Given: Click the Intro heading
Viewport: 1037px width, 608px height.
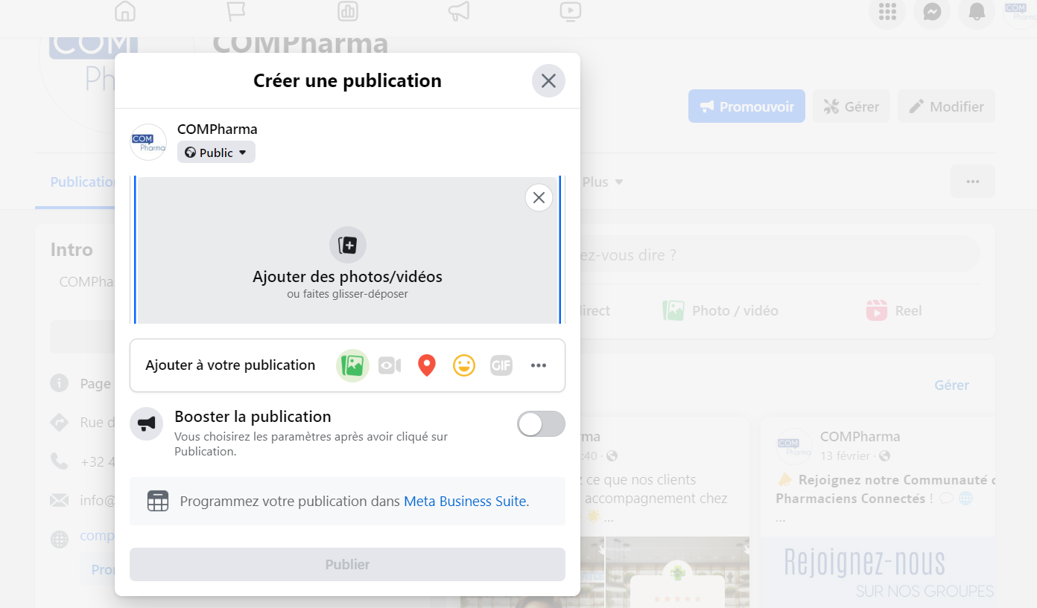Looking at the screenshot, I should pyautogui.click(x=72, y=250).
